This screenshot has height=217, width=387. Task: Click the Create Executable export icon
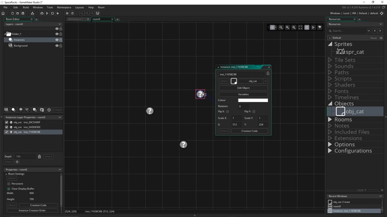pos(32,13)
